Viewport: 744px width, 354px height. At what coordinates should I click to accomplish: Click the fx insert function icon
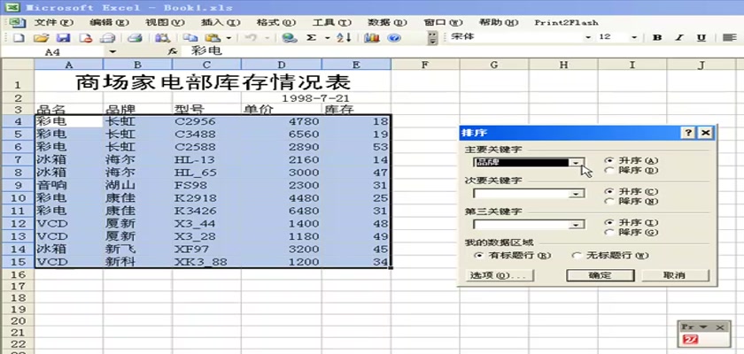point(174,51)
